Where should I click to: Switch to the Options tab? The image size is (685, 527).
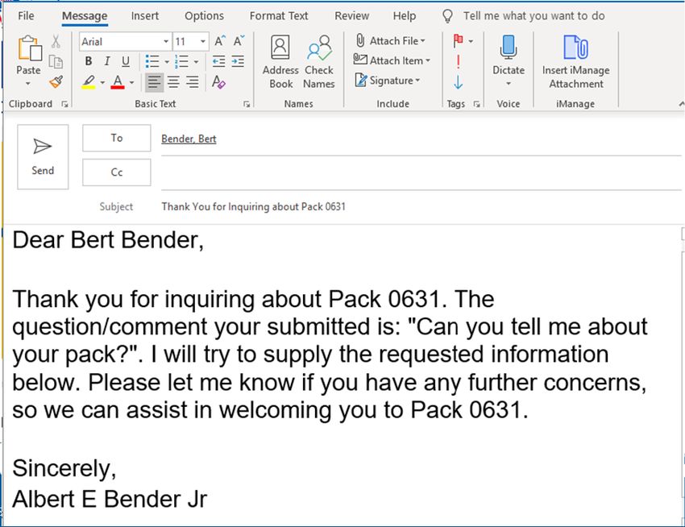(x=204, y=16)
